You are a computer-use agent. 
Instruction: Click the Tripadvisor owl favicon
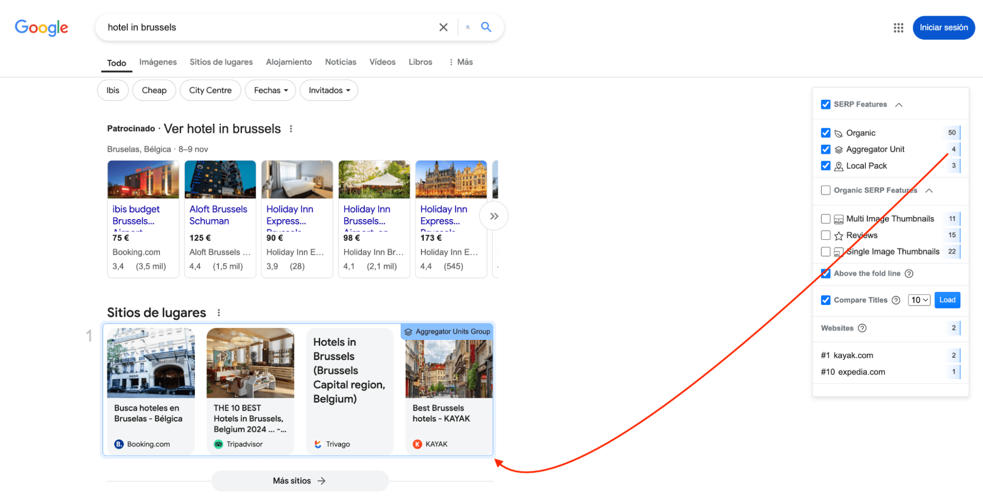click(x=218, y=444)
